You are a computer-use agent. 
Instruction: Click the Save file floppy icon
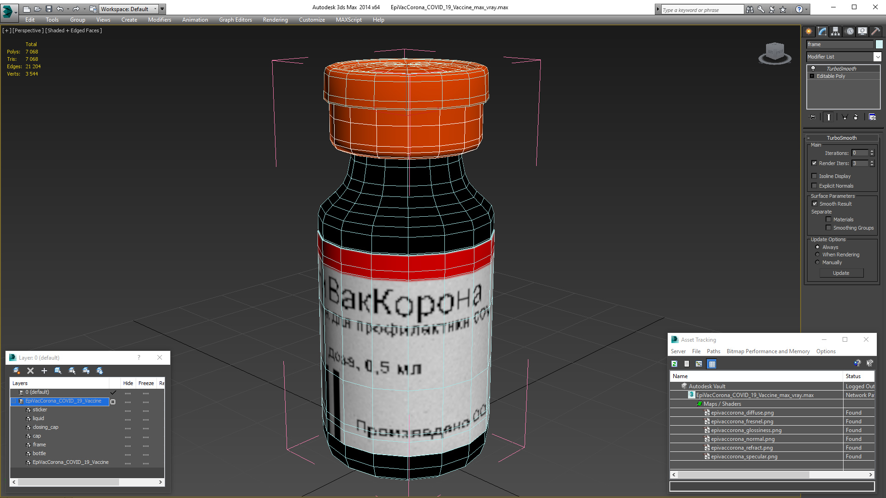pyautogui.click(x=49, y=9)
